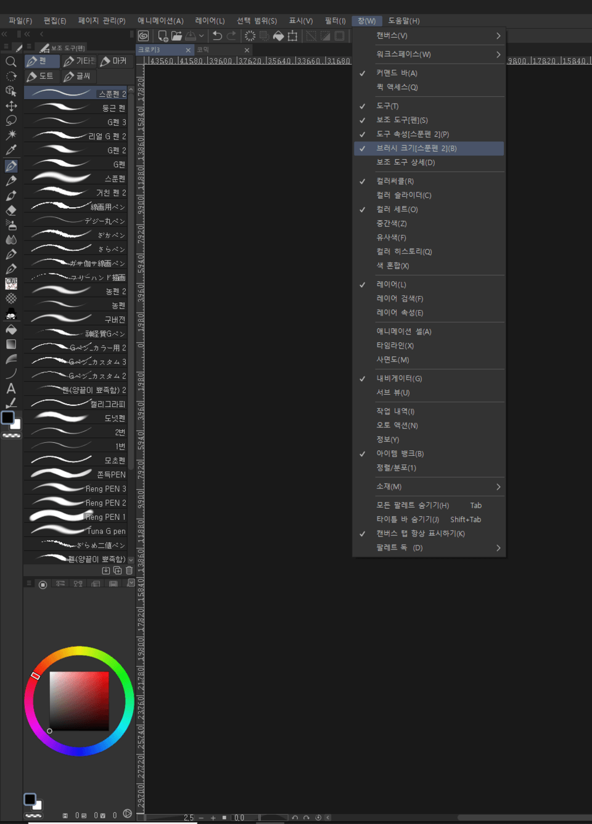Enable the 컬러 슬라이더(C) panel
This screenshot has width=592, height=824.
[x=402, y=195]
